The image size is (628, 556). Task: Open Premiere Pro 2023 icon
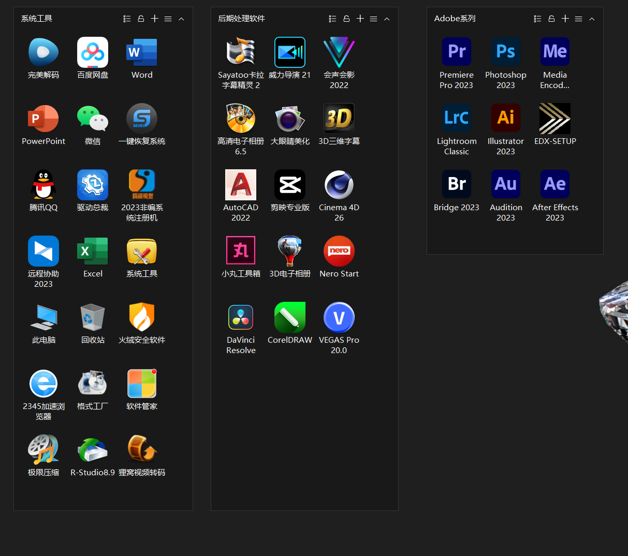pos(457,52)
